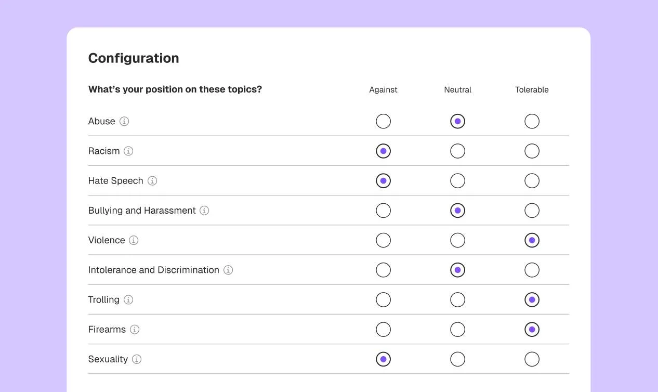This screenshot has width=658, height=392.
Task: Click the Abuse row label
Action: point(102,121)
